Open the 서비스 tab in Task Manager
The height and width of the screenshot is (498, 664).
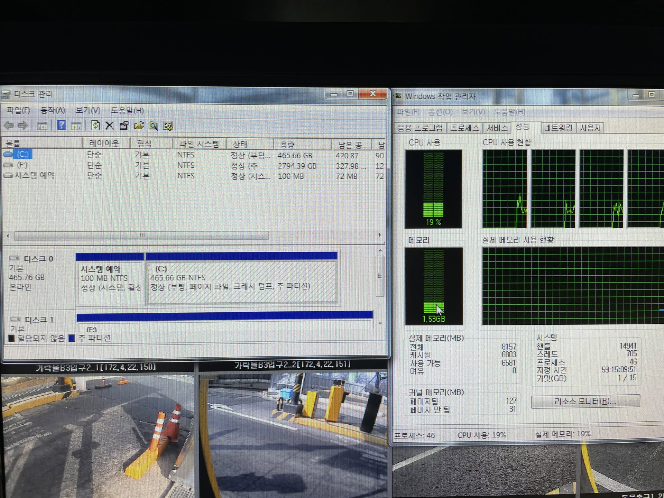(x=497, y=128)
